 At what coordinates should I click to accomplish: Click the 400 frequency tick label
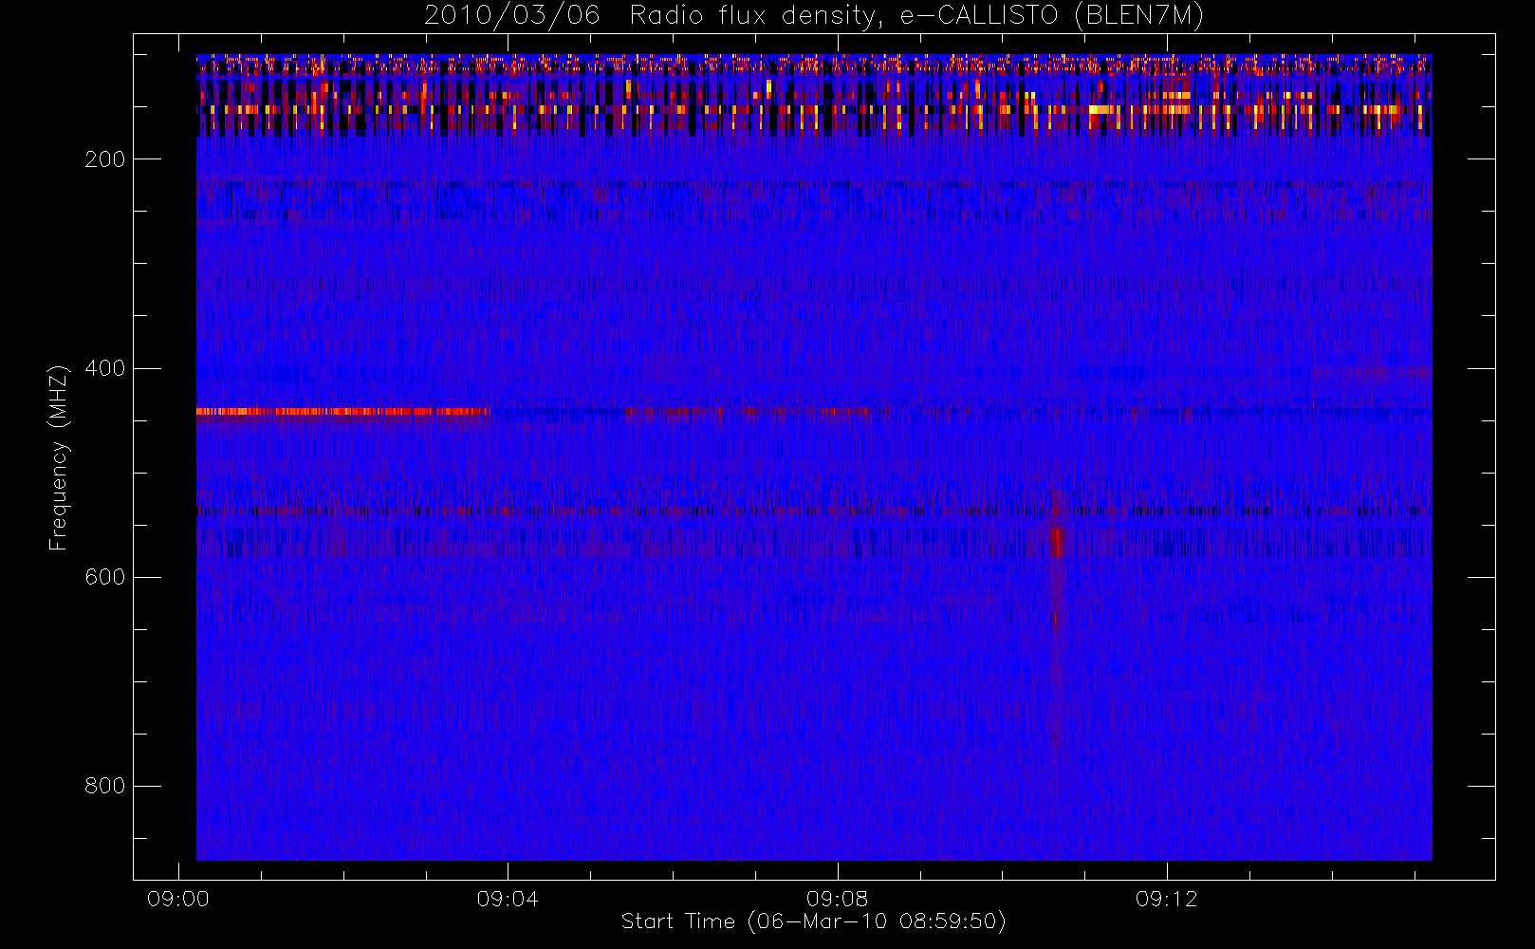tap(105, 368)
